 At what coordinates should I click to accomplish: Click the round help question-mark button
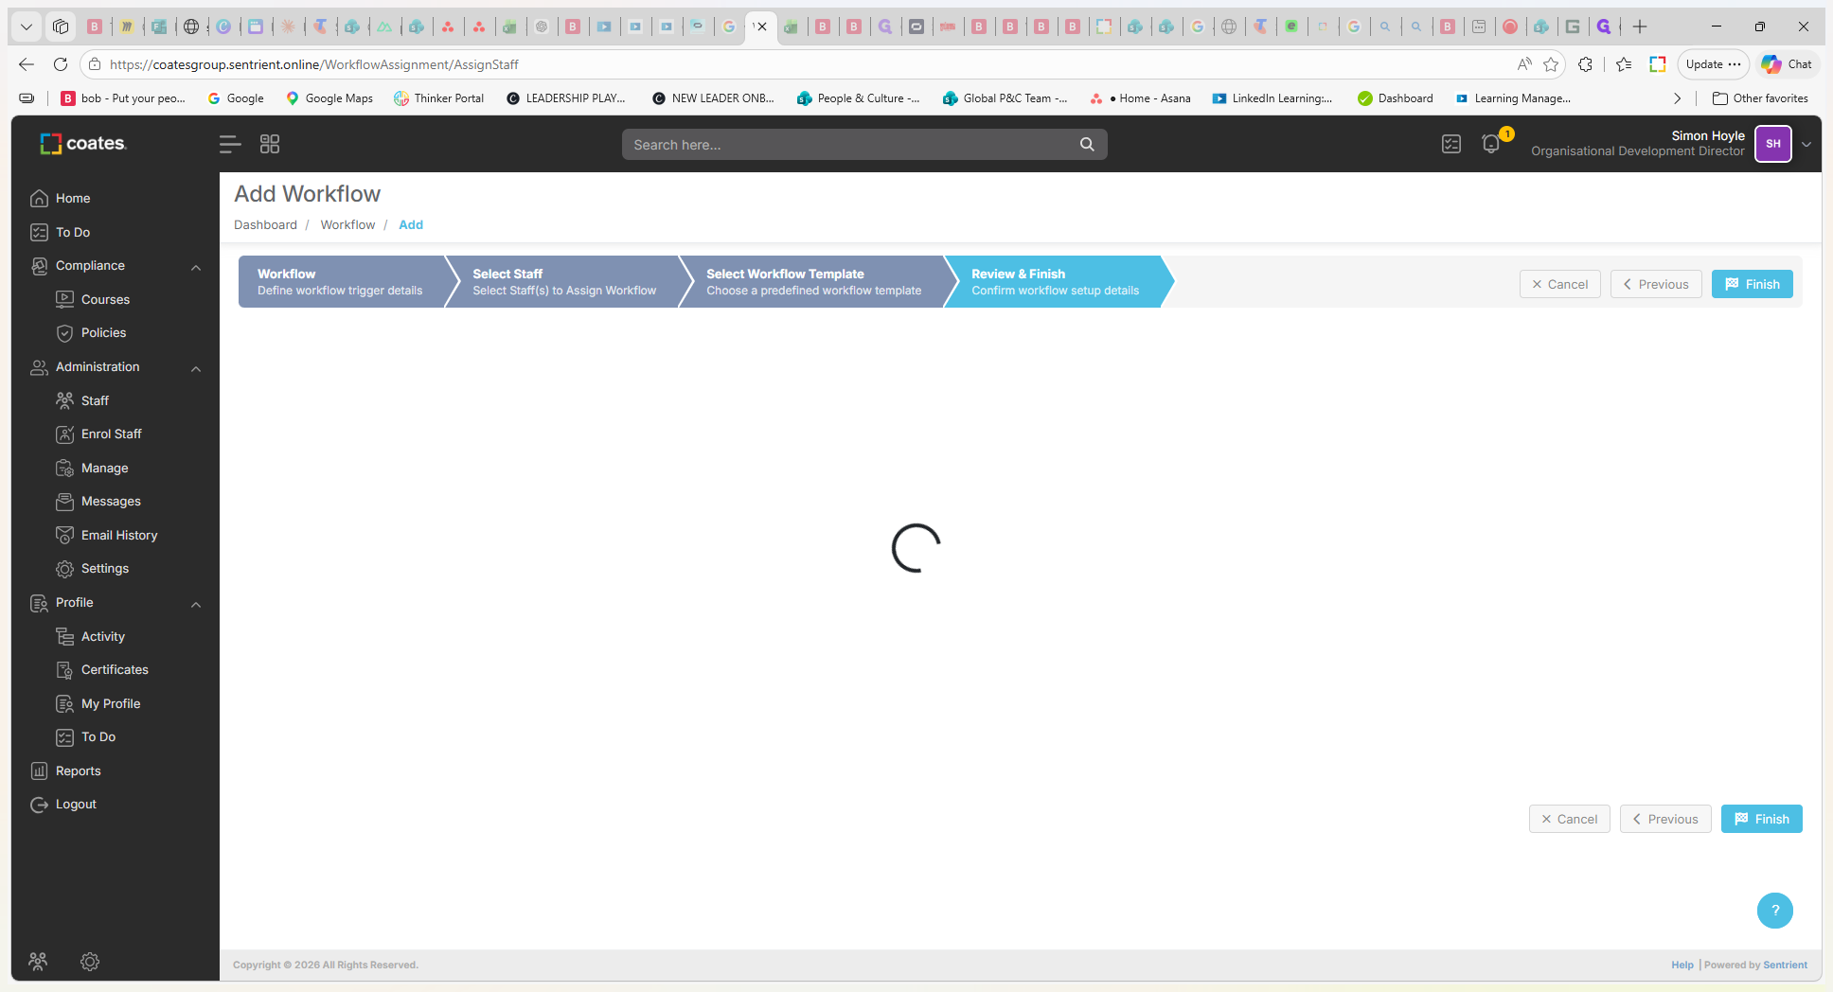click(x=1775, y=911)
